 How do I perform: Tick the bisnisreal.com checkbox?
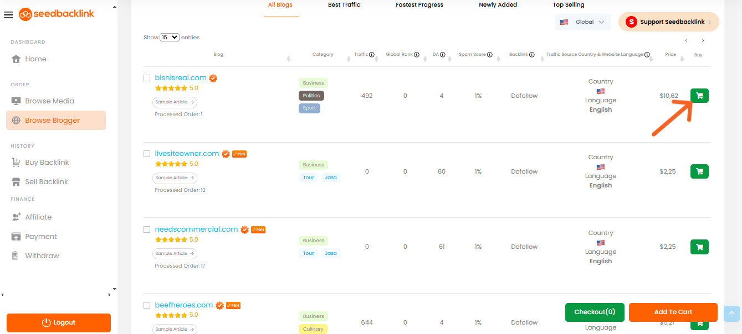pos(147,78)
